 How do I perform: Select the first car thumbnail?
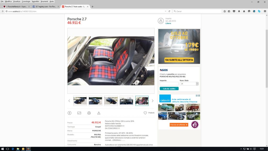pyautogui.click(x=80, y=101)
